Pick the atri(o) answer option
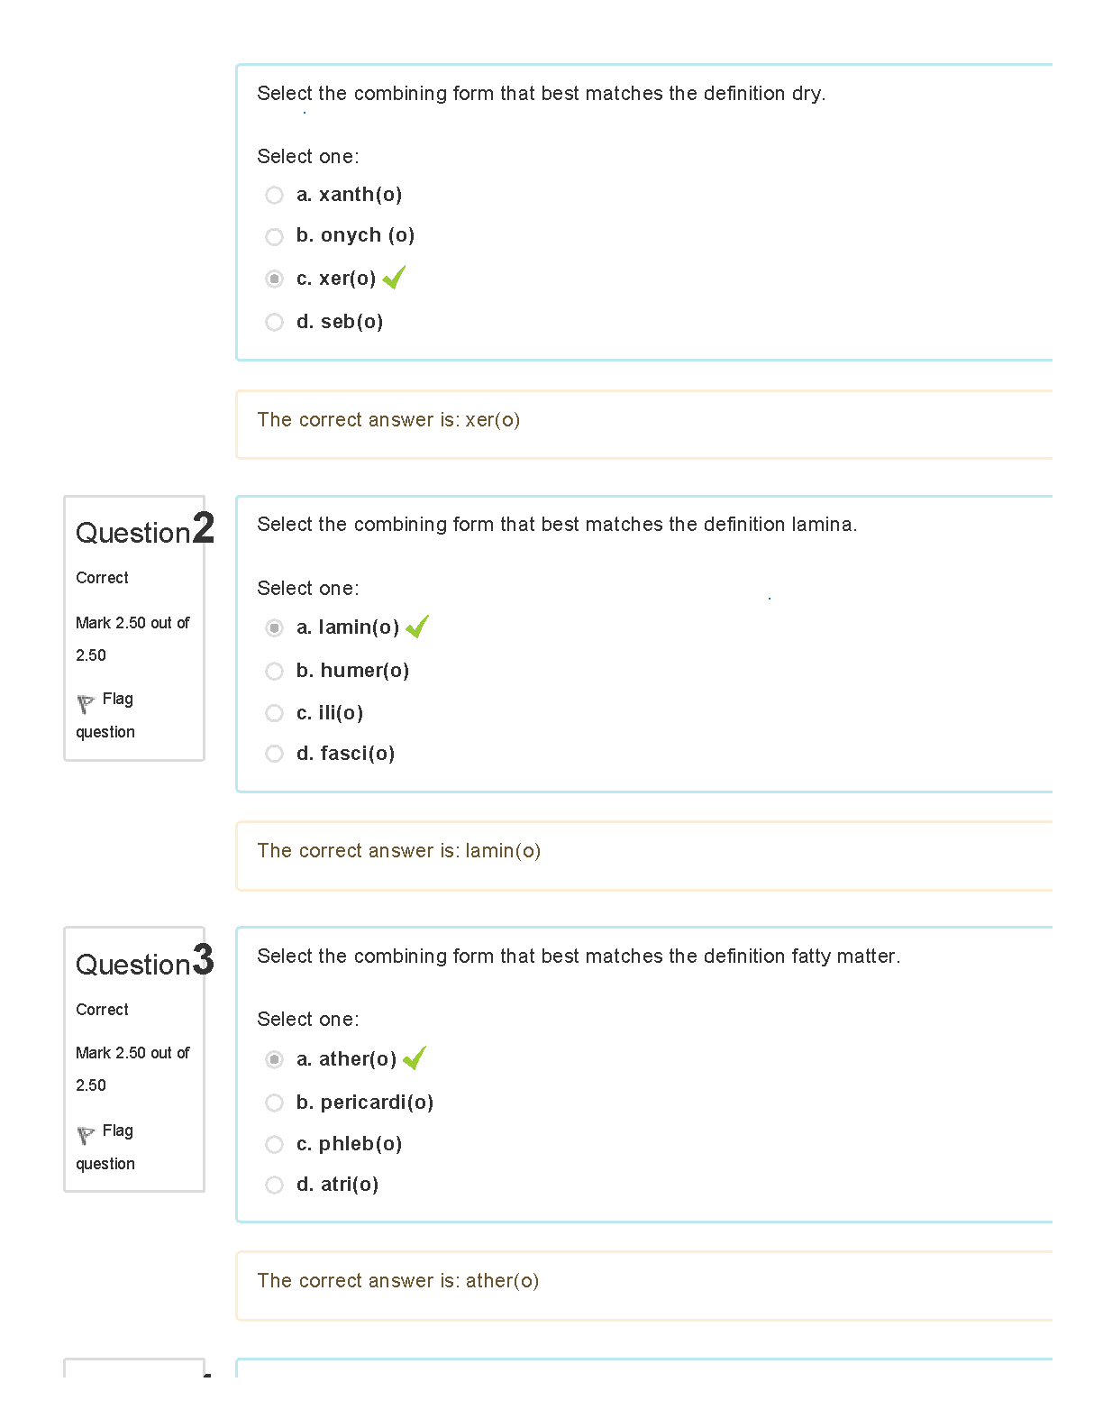Image resolution: width=1103 pixels, height=1428 pixels. [274, 1185]
